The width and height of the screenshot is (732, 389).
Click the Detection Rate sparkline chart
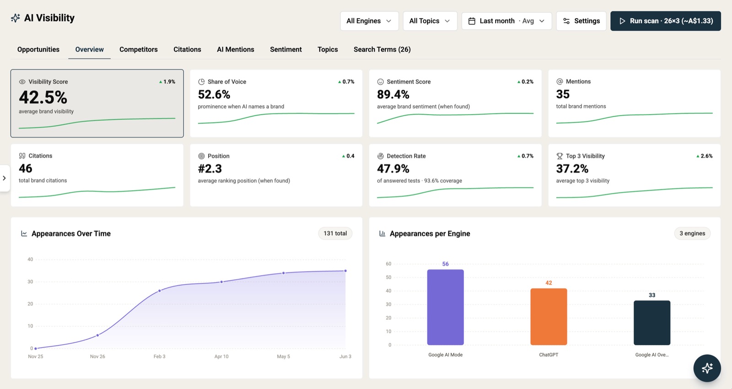click(455, 192)
